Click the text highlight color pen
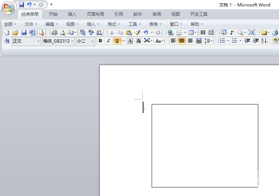This screenshot has height=196, width=279. click(276, 41)
